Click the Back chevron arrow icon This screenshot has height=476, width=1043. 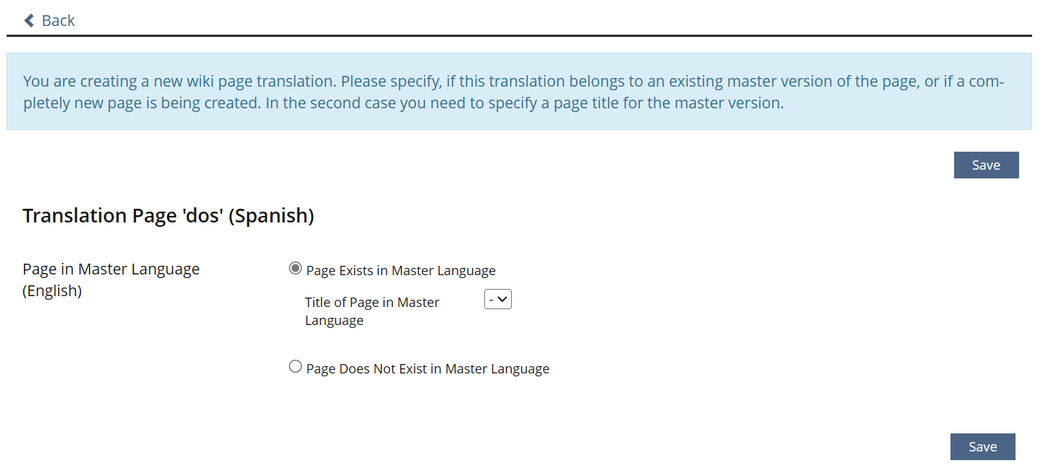click(29, 20)
